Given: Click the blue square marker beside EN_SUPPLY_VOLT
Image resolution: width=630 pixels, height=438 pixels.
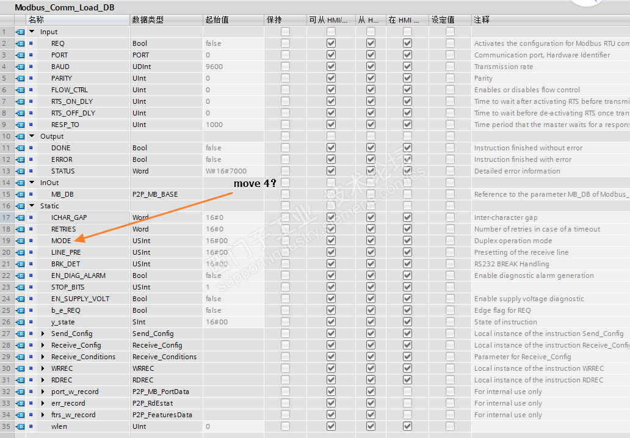Looking at the screenshot, I should tap(31, 299).
